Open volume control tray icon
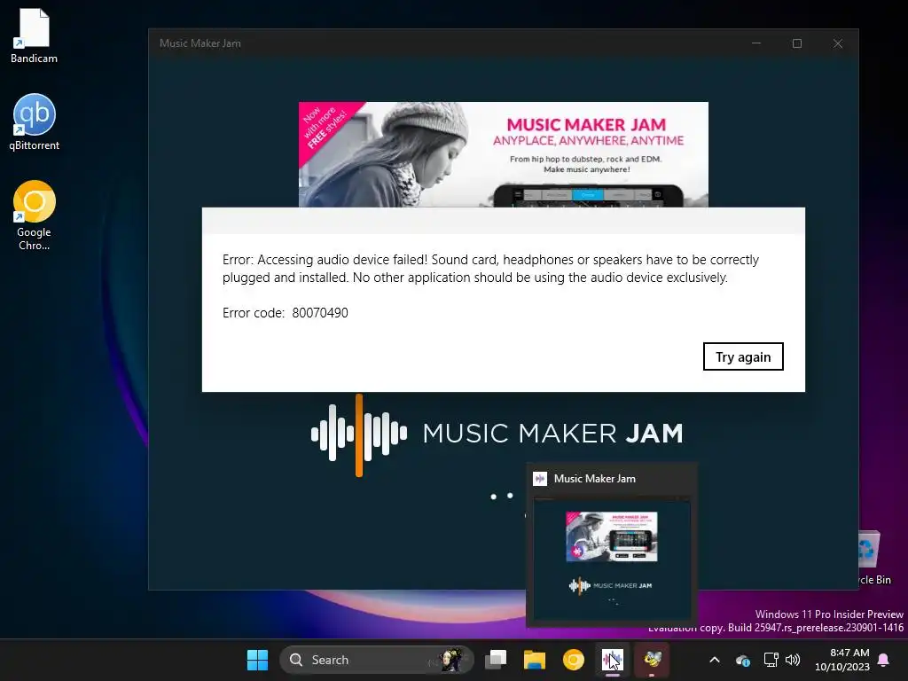The image size is (908, 681). point(793,660)
